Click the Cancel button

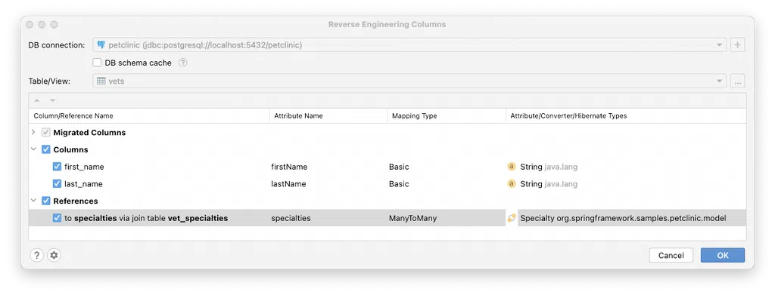(671, 255)
